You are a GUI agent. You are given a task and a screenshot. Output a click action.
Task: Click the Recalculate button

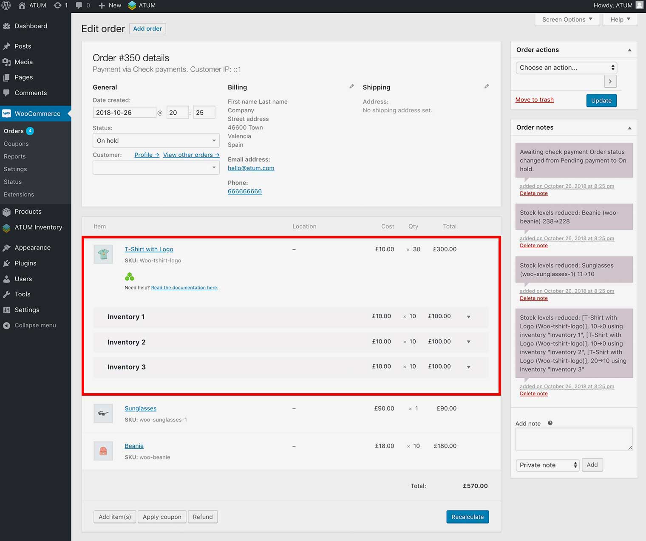[467, 517]
